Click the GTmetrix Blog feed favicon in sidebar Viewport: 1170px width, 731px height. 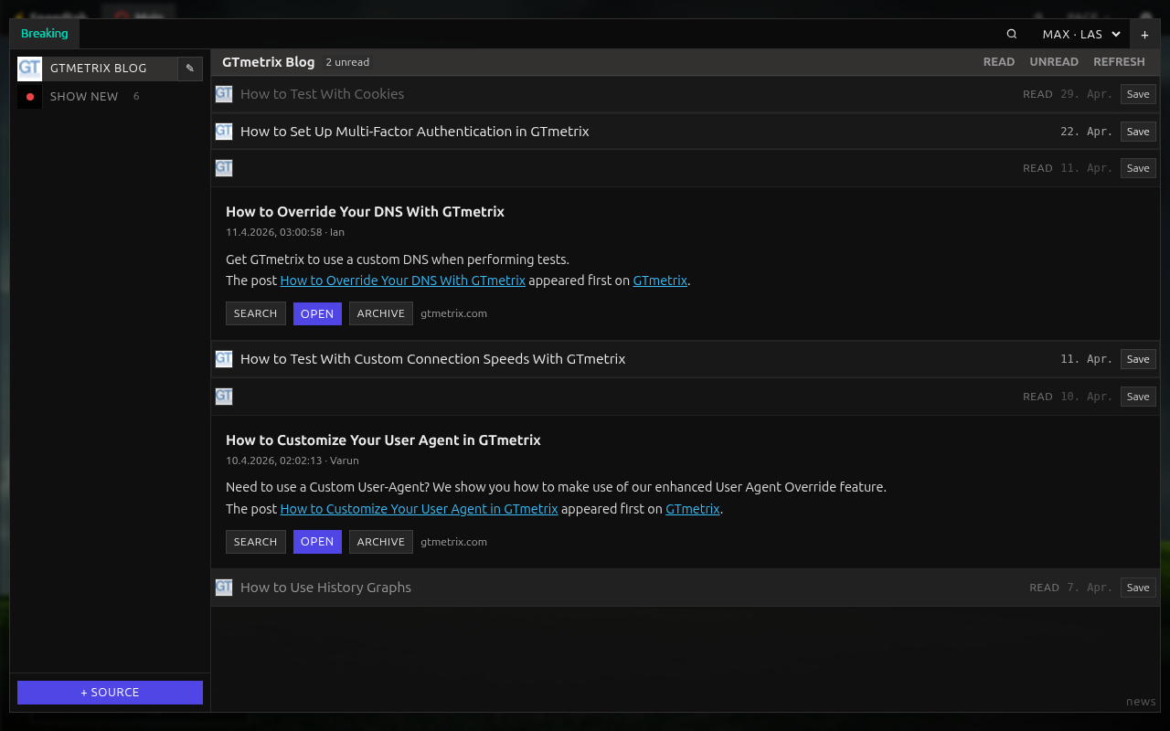point(29,69)
